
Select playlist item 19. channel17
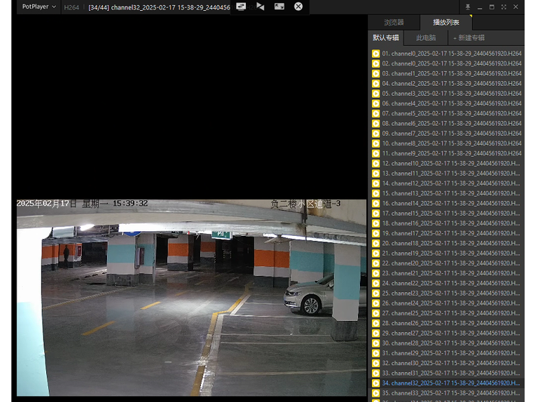pos(446,233)
